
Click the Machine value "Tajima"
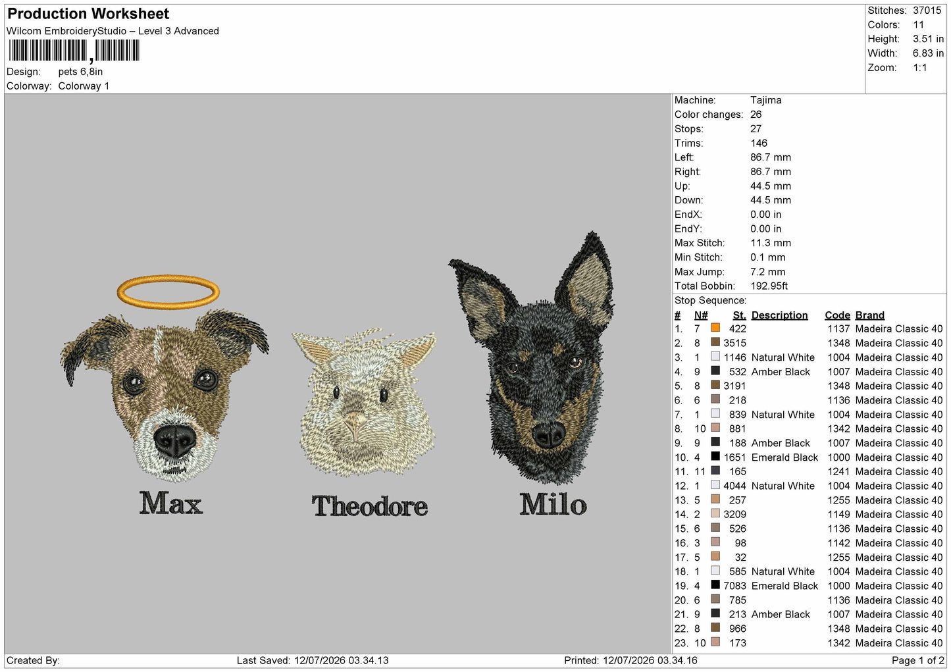click(x=766, y=100)
